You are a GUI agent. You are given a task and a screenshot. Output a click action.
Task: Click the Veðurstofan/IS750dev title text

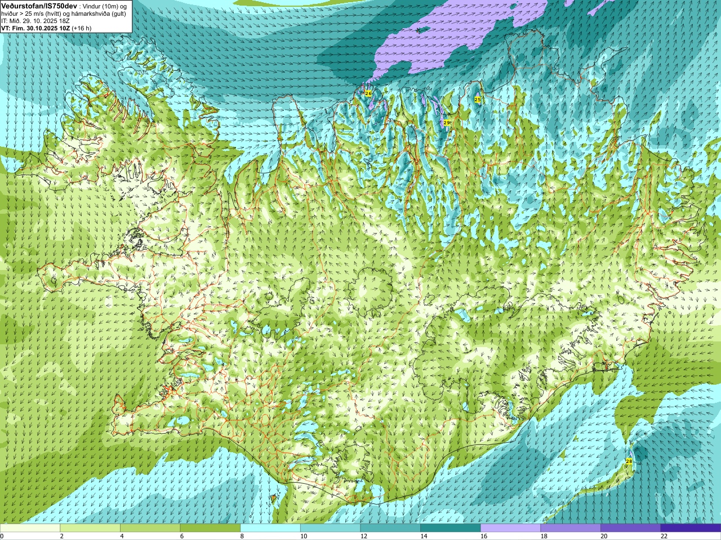pos(39,5)
